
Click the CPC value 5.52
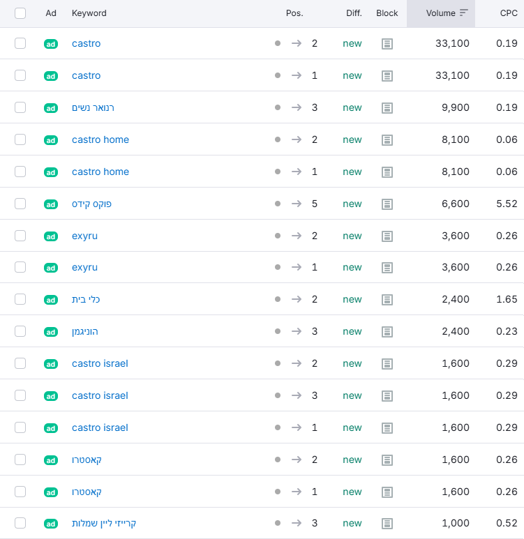(507, 204)
